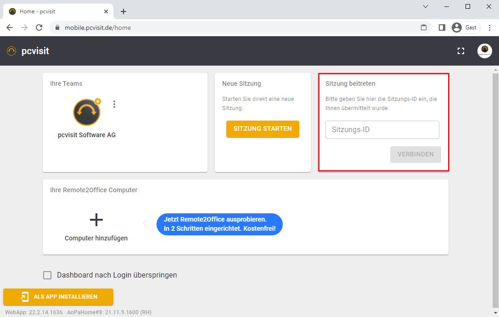
Task: Expand the tab search chevron
Action: pos(425,6)
